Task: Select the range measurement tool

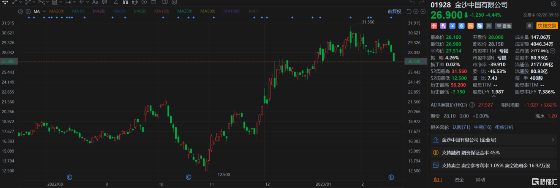Action: click(68, 2)
